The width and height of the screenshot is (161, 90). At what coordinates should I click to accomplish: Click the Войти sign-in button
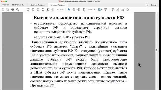[x=154, y=5]
